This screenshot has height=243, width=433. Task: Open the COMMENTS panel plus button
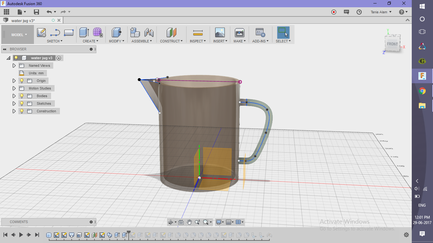[x=91, y=222]
